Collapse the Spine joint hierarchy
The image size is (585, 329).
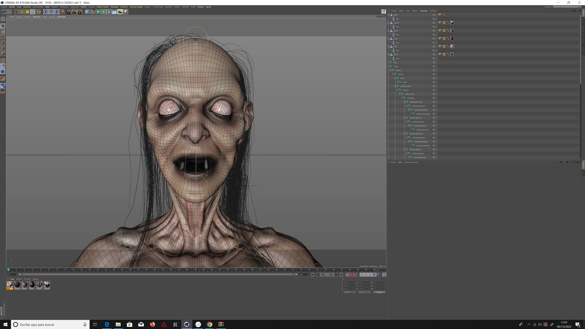click(x=388, y=66)
